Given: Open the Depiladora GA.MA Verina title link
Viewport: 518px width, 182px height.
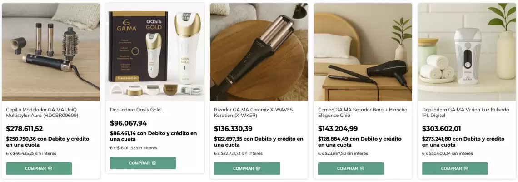Looking at the screenshot, I should point(466,112).
